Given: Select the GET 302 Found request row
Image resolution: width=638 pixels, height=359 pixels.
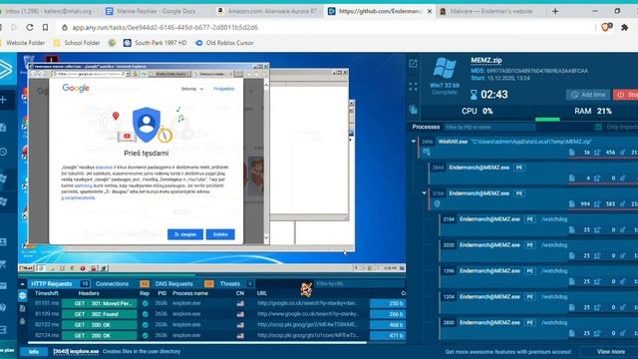Looking at the screenshot, I should pyautogui.click(x=217, y=314).
